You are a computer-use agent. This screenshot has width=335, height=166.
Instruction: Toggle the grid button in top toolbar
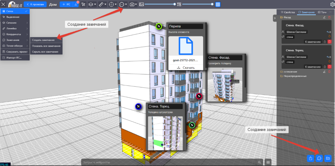click(x=218, y=4)
